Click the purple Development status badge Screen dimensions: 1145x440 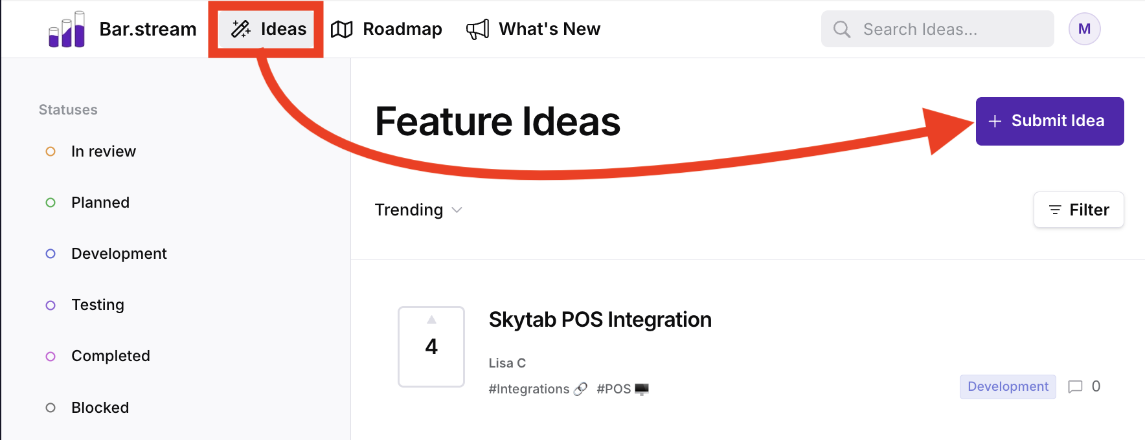[x=1008, y=386]
